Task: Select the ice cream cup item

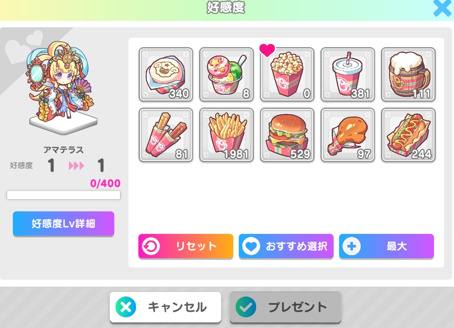Action: tap(226, 74)
